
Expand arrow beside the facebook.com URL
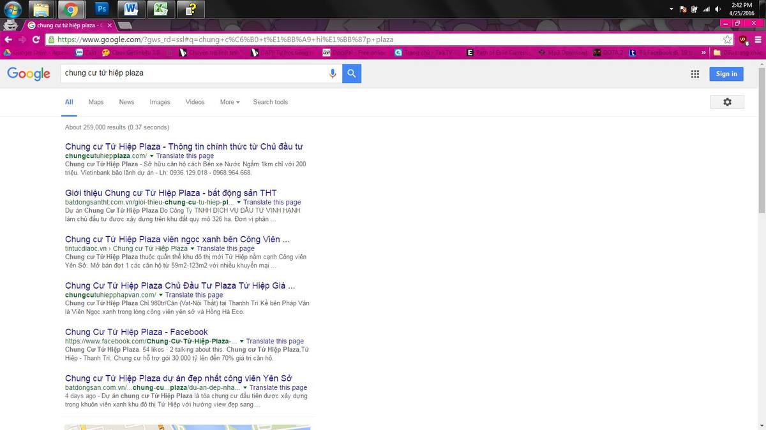pos(242,341)
